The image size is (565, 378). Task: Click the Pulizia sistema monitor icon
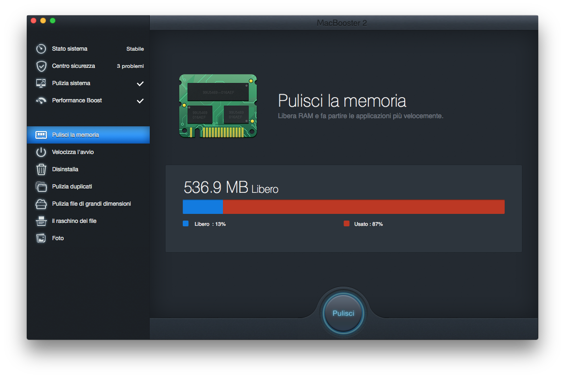[x=41, y=83]
